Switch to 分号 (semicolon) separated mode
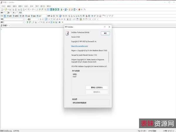 [22, 16]
